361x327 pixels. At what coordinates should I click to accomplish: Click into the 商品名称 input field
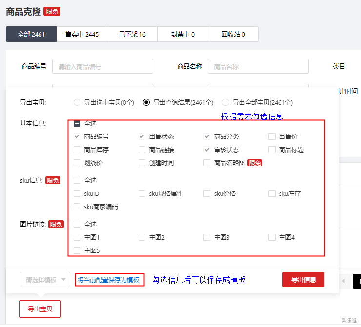[x=258, y=66]
